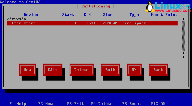Screen dimensions: 192x106
Task: Click the F1-Help hint at bottom
Action: pos(18,104)
